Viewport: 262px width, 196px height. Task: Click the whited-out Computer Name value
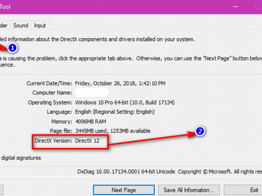coord(92,93)
